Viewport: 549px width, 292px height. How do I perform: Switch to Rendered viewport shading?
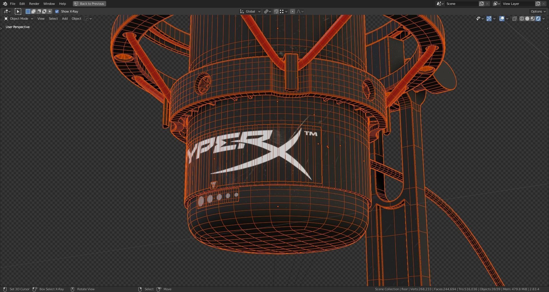coord(538,19)
